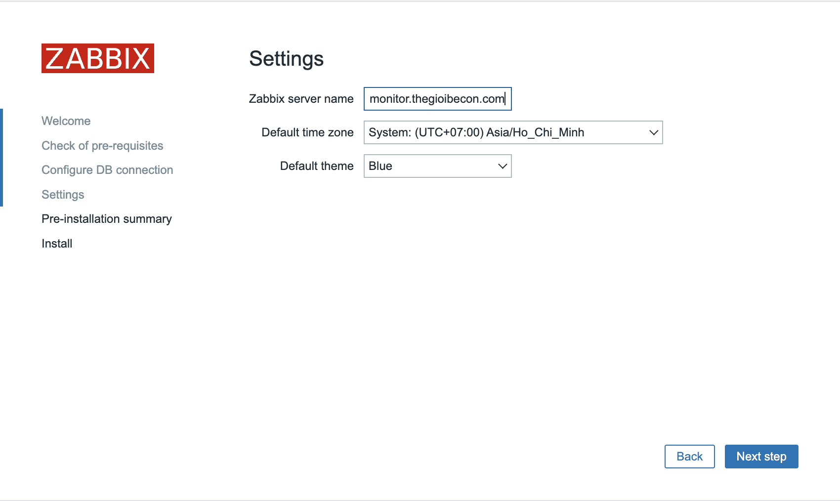Click the Default time zone label
This screenshot has width=840, height=501.
[x=307, y=132]
